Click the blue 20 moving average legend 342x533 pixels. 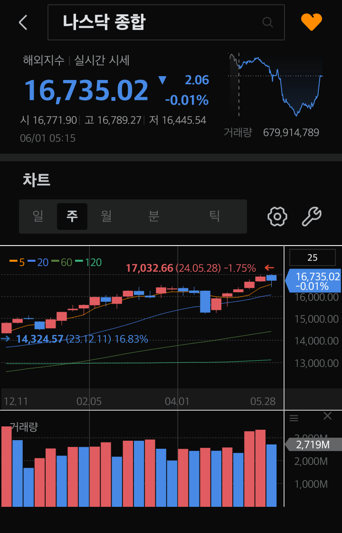click(x=38, y=262)
